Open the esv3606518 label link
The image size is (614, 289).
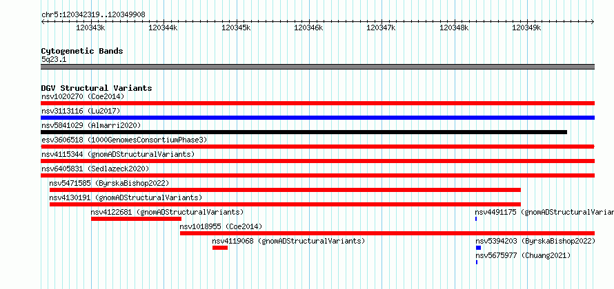124,140
